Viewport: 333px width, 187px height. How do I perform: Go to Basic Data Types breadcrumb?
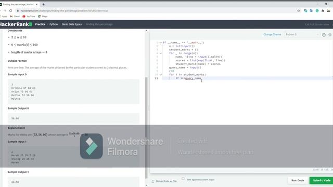[x=72, y=24]
